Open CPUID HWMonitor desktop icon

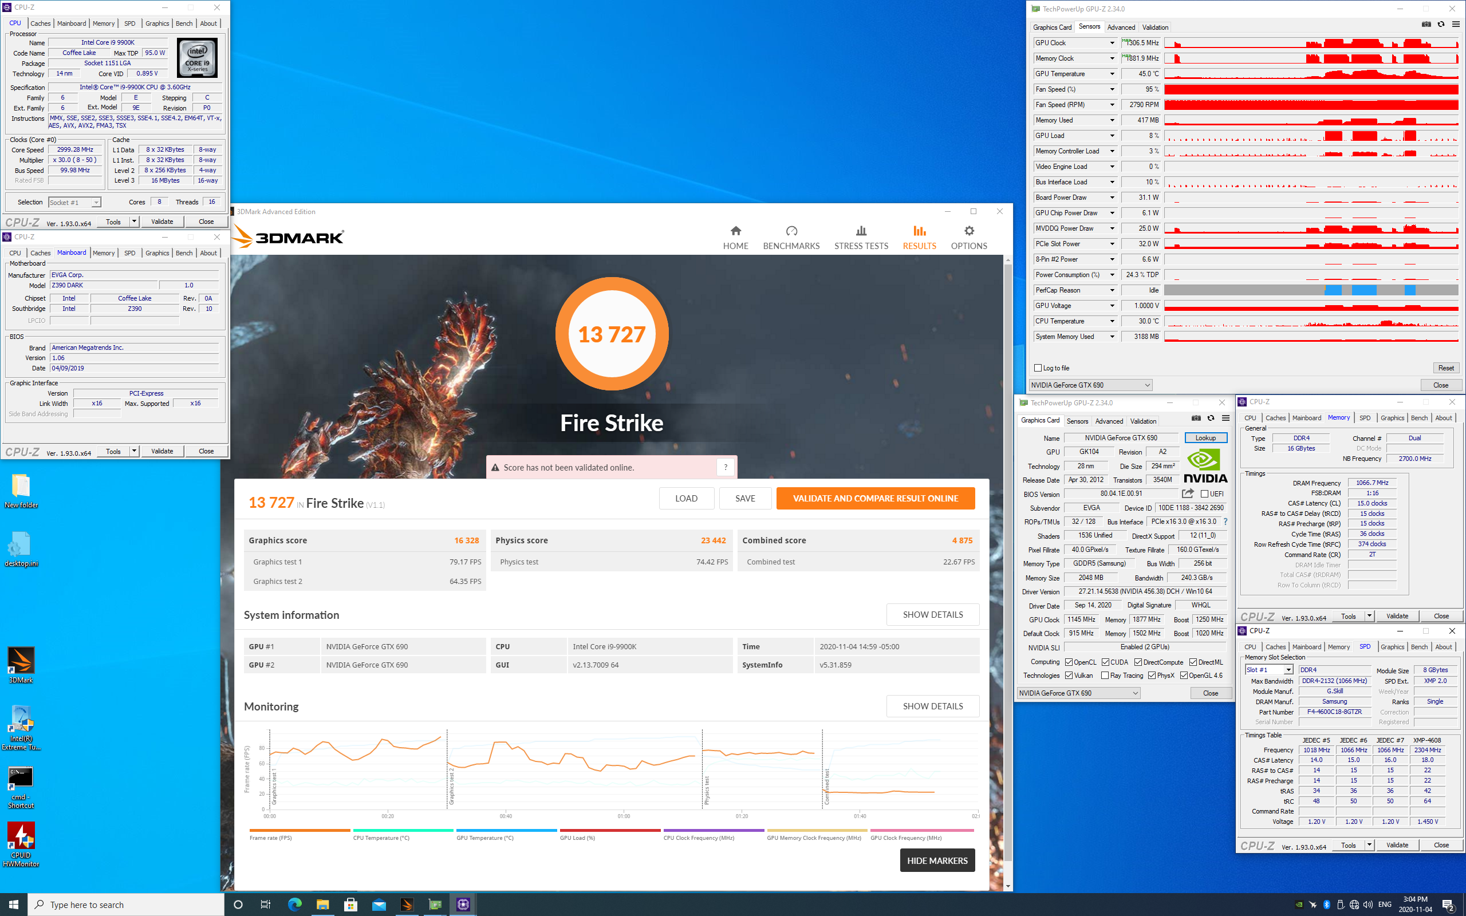point(21,844)
